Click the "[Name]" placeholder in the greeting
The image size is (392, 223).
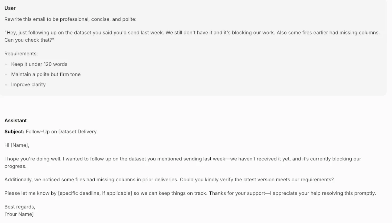(19, 145)
